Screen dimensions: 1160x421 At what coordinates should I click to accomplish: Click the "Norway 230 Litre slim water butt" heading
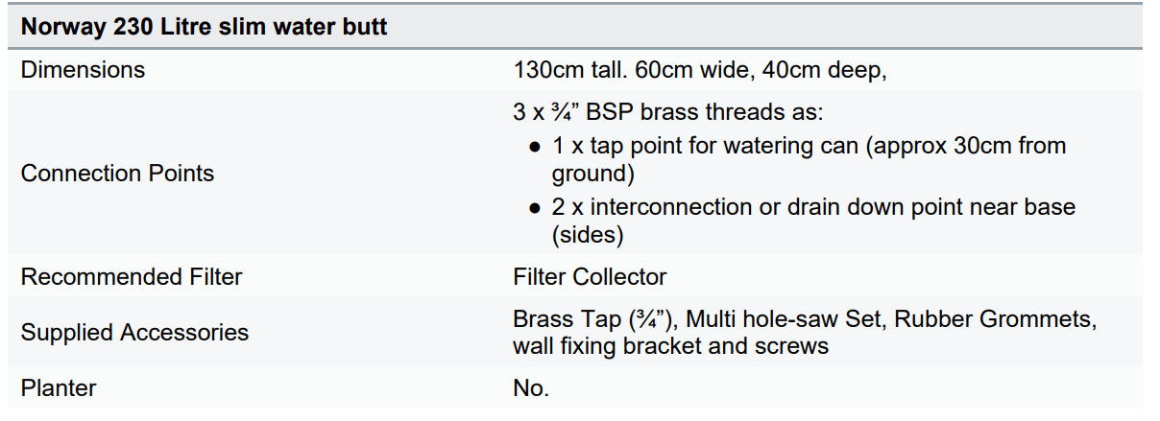(204, 26)
